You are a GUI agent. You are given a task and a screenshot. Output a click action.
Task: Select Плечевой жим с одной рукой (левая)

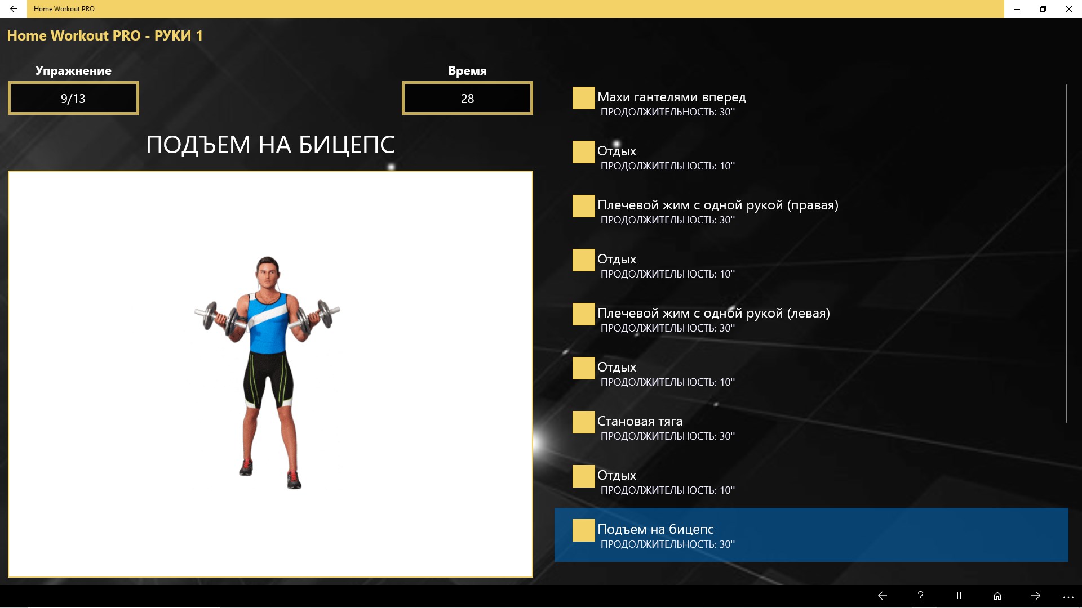coord(713,314)
